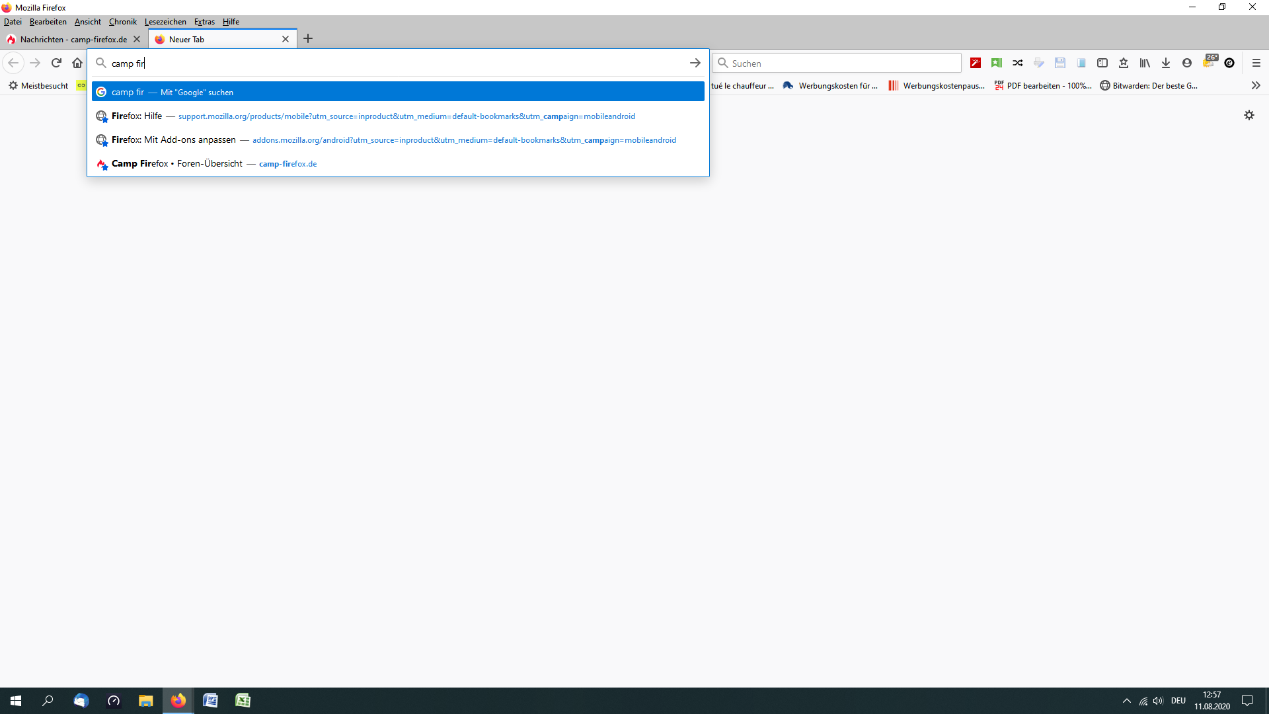Click the red magic-wand extension icon

point(976,63)
